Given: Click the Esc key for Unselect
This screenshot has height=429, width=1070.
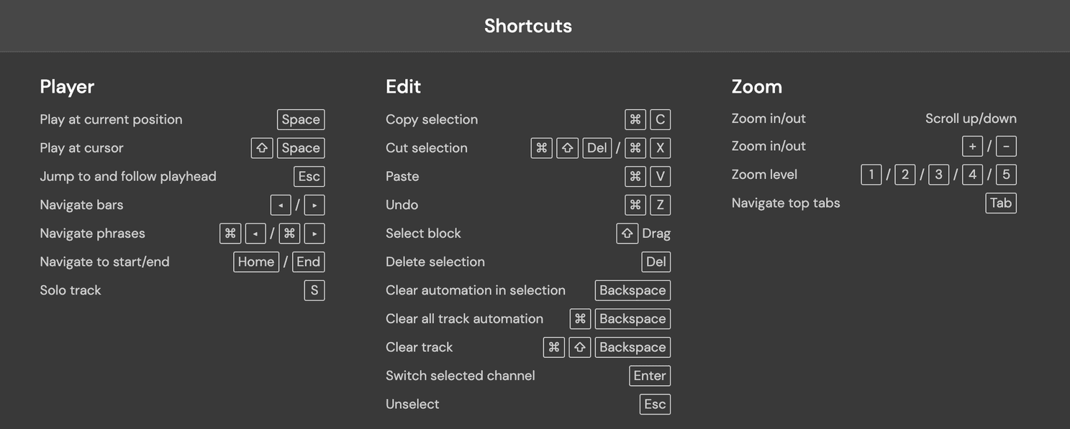Looking at the screenshot, I should [655, 404].
